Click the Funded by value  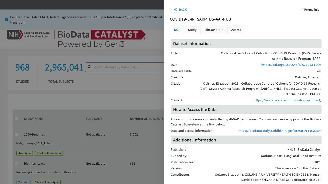tap(291, 156)
